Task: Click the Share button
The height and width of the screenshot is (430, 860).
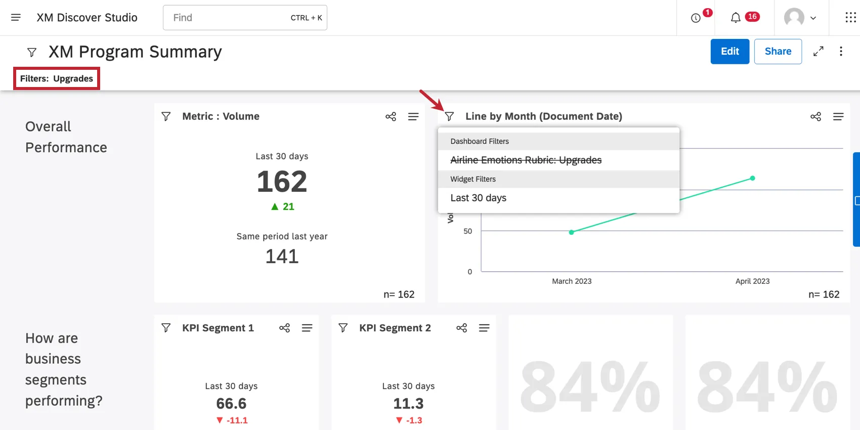Action: point(778,52)
